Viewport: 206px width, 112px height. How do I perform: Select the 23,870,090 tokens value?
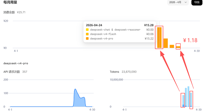click(129, 72)
